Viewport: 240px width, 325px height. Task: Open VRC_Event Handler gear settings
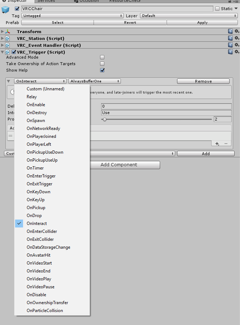pyautogui.click(x=237, y=45)
